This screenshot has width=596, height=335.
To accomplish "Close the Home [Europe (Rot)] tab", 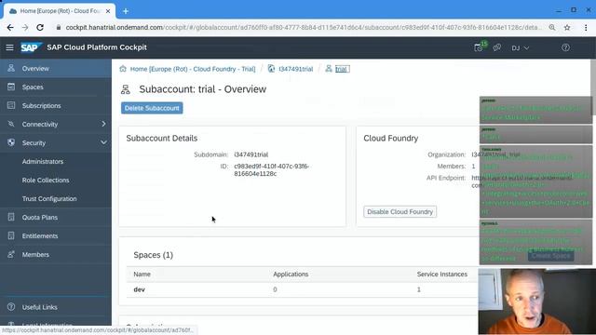I will pyautogui.click(x=108, y=11).
